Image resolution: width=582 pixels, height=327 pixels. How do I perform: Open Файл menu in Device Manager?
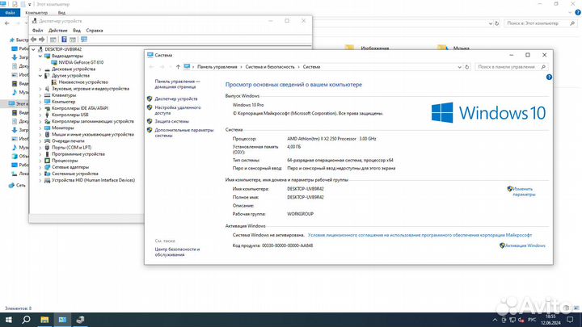[37, 31]
